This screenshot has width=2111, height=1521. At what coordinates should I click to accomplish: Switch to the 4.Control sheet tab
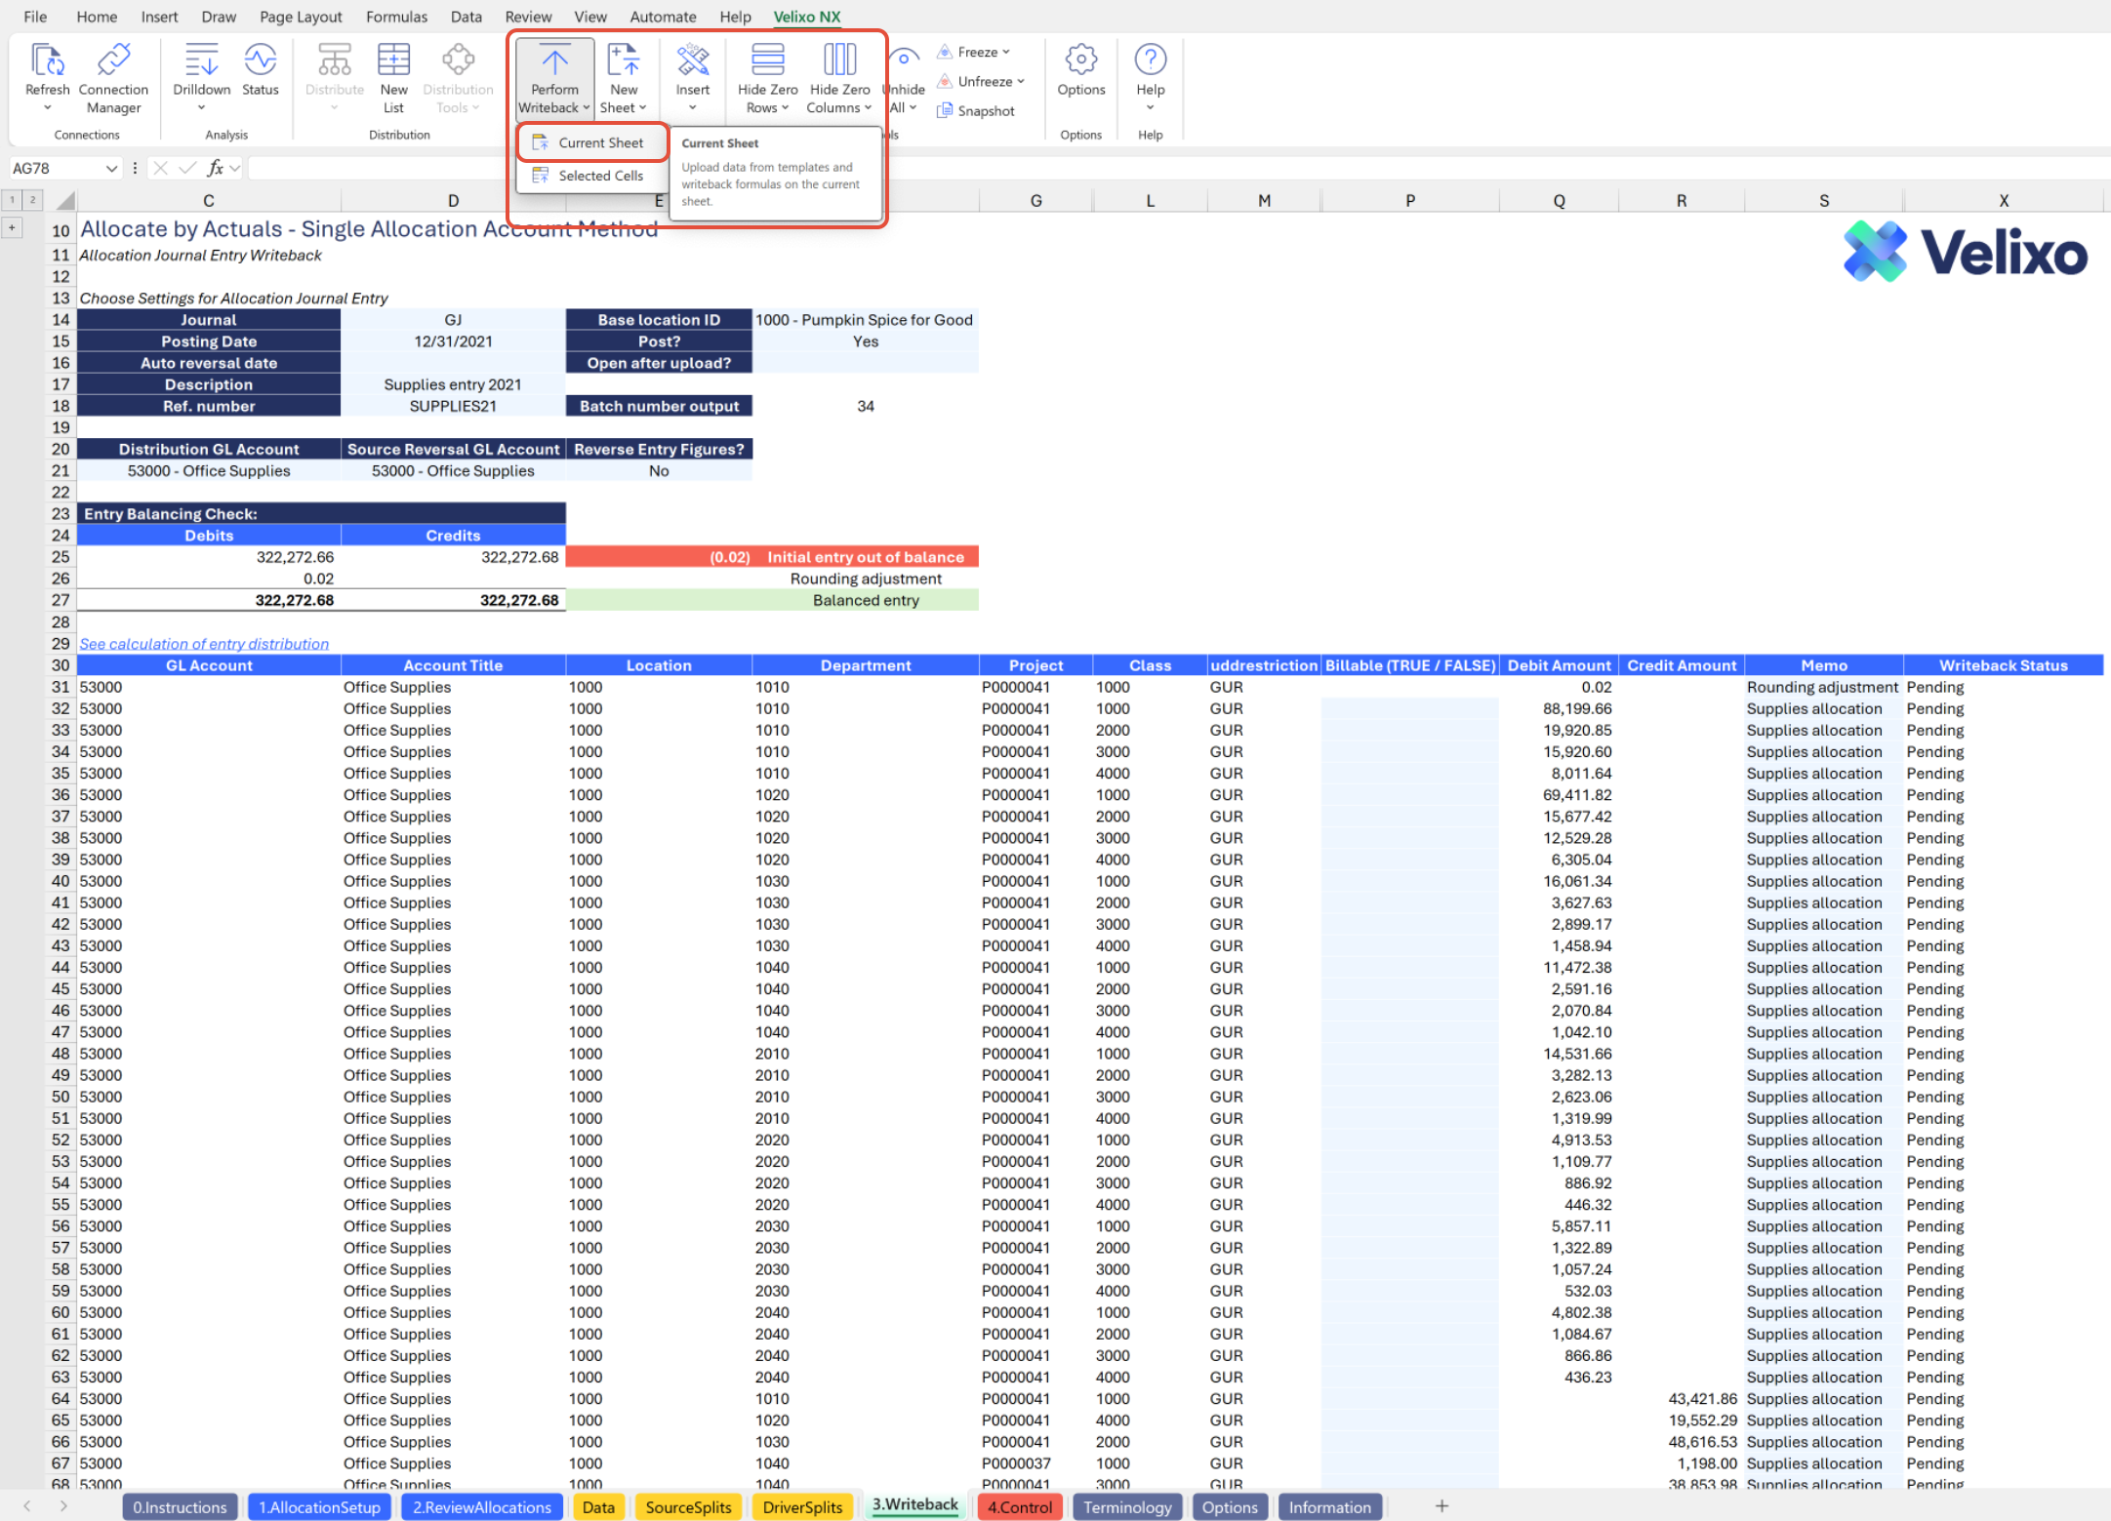(x=1019, y=1506)
